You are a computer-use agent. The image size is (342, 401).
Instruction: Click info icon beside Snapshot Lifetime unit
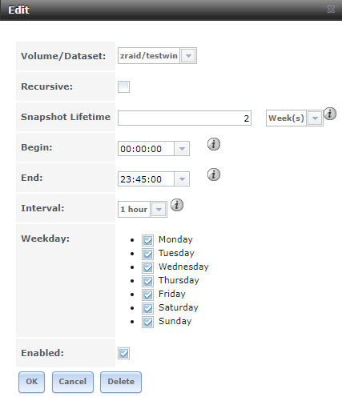coord(330,114)
